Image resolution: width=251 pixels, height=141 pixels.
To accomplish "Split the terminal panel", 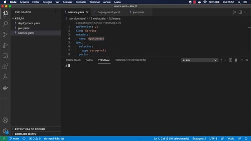I will [x=231, y=60].
